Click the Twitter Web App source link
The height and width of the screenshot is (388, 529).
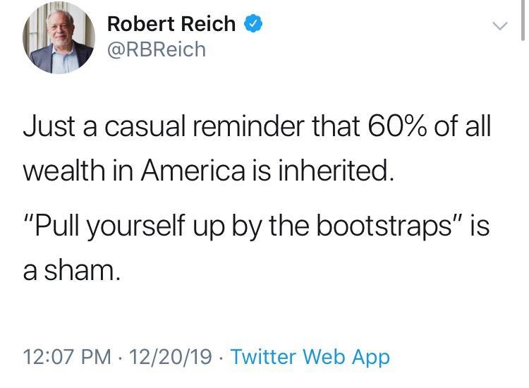coord(310,357)
